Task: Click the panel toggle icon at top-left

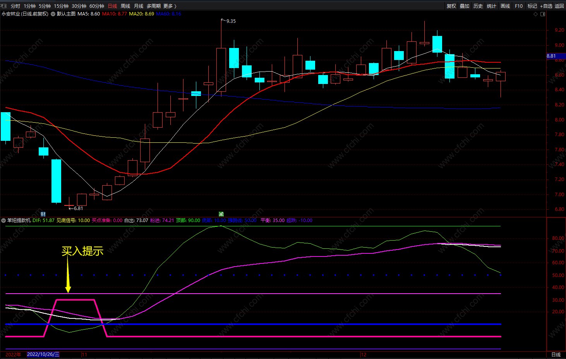Action: (4, 6)
